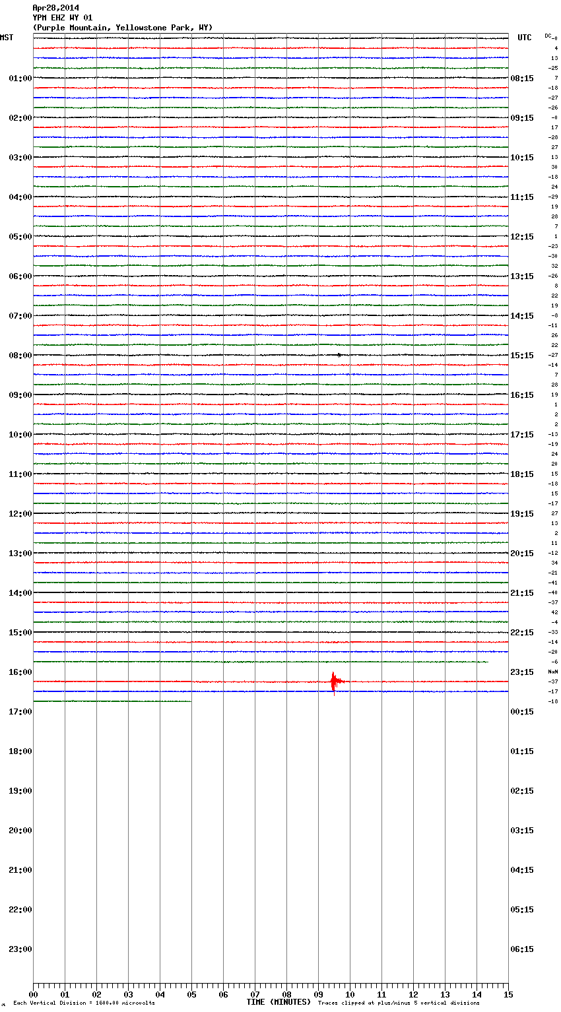Click the MST timezone label

tap(7, 38)
